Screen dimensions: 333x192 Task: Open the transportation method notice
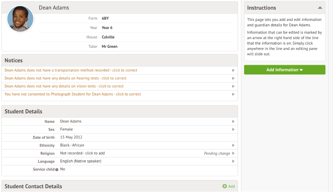tap(71, 70)
